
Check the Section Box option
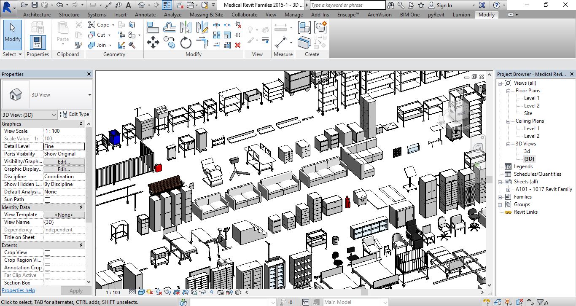47,283
